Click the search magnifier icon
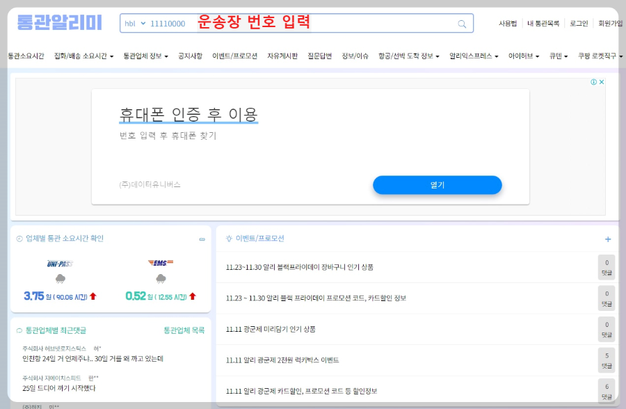Image resolution: width=626 pixels, height=409 pixels. (x=462, y=24)
